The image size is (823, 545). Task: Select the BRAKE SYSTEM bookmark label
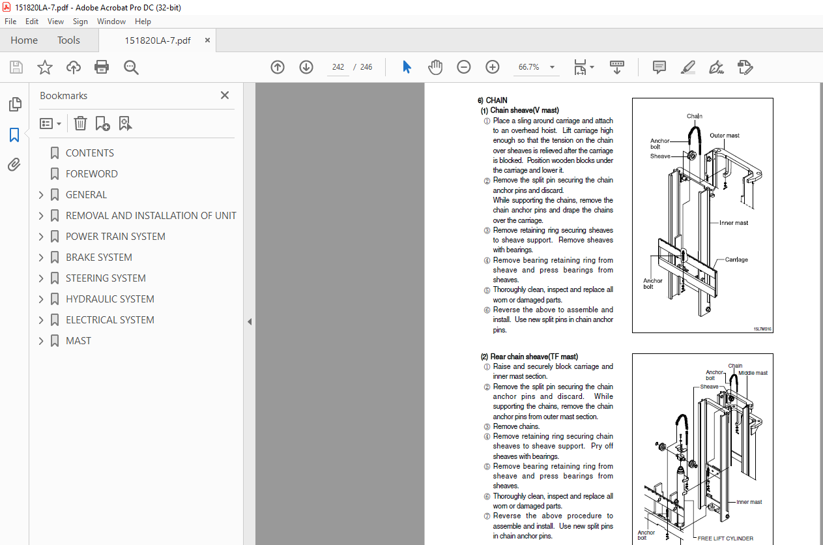99,258
